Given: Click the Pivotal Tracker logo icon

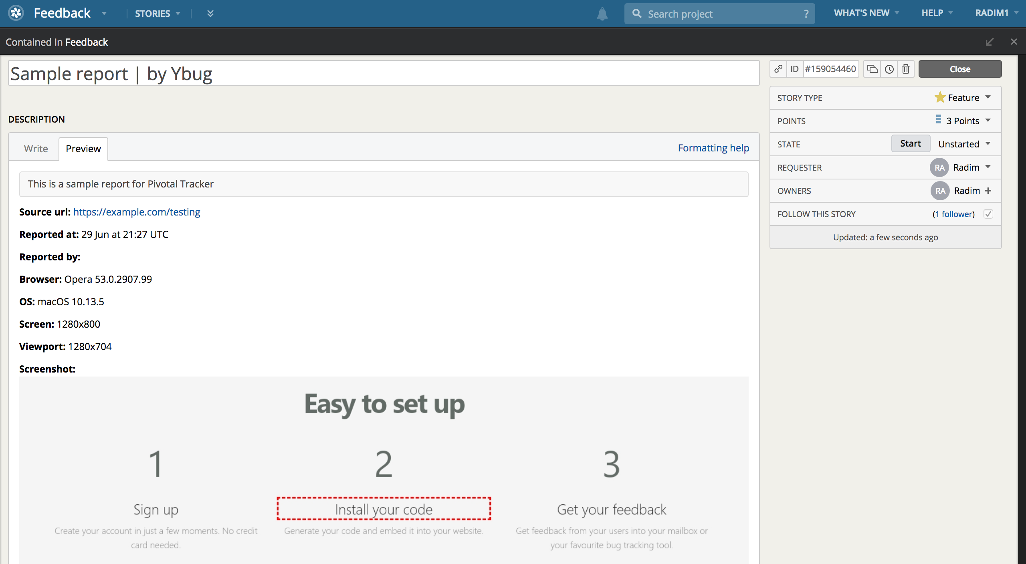Looking at the screenshot, I should (x=16, y=13).
